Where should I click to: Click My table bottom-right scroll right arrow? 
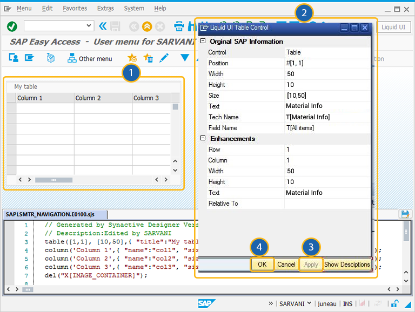(166, 180)
